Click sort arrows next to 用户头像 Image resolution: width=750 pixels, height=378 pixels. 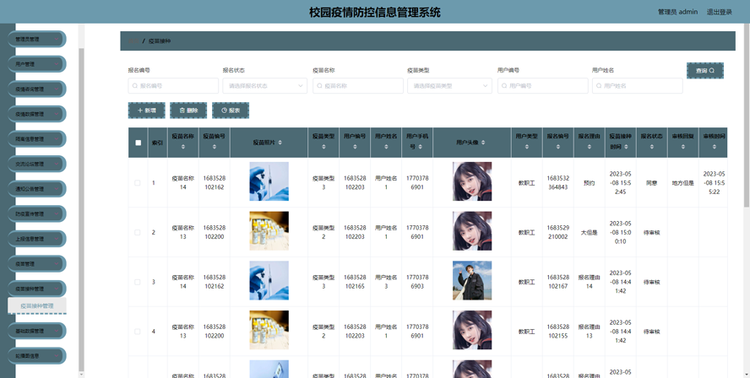(483, 143)
